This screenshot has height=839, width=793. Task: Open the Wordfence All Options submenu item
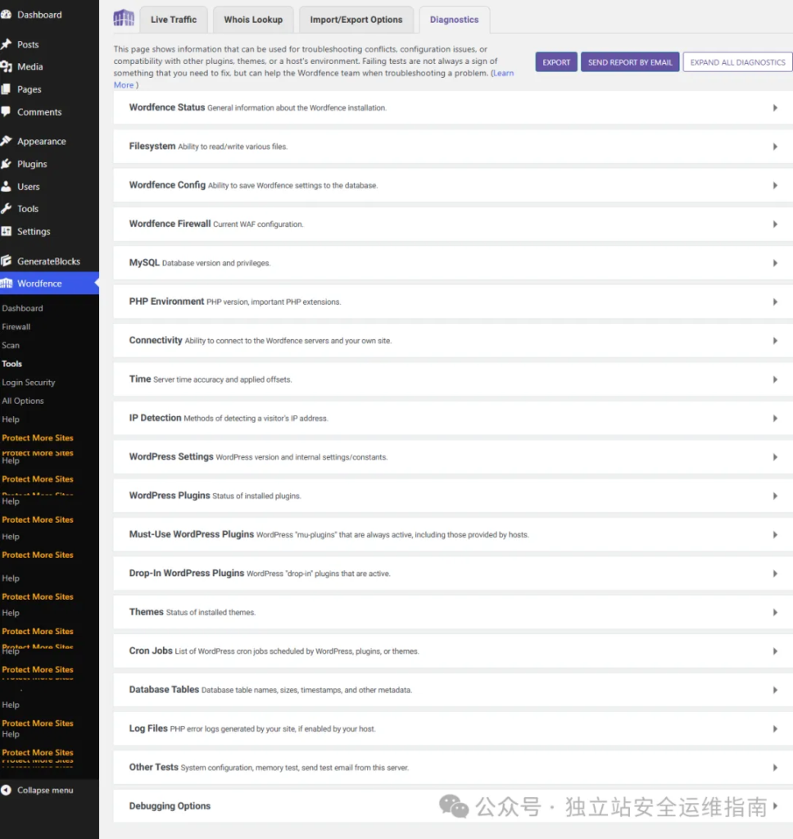click(22, 400)
